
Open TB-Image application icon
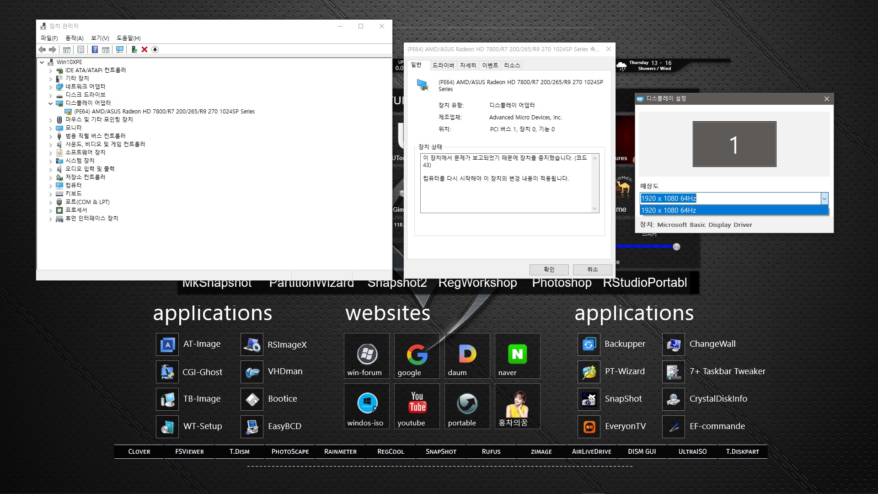click(167, 399)
